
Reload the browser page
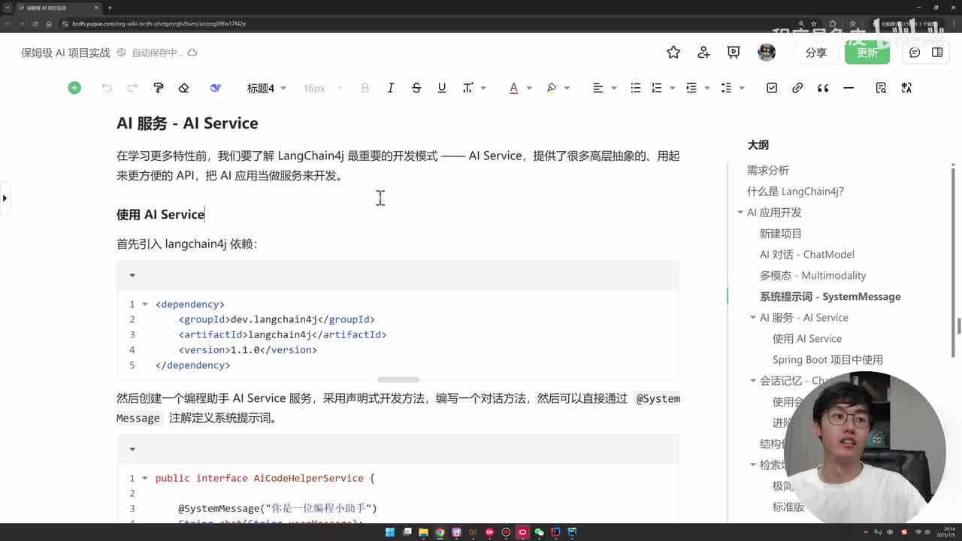click(35, 23)
